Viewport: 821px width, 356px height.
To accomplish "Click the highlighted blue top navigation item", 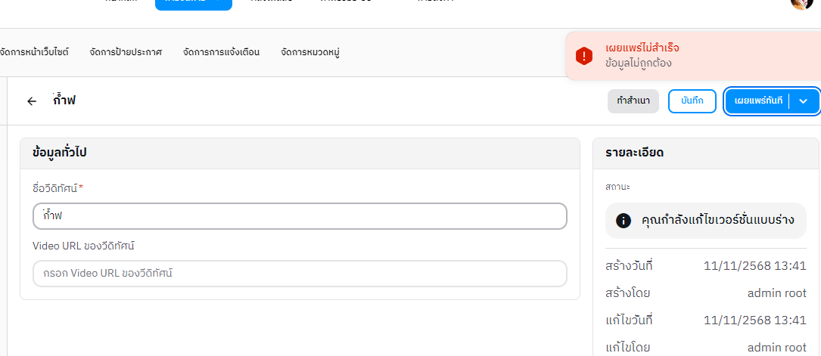I will 193,4.
